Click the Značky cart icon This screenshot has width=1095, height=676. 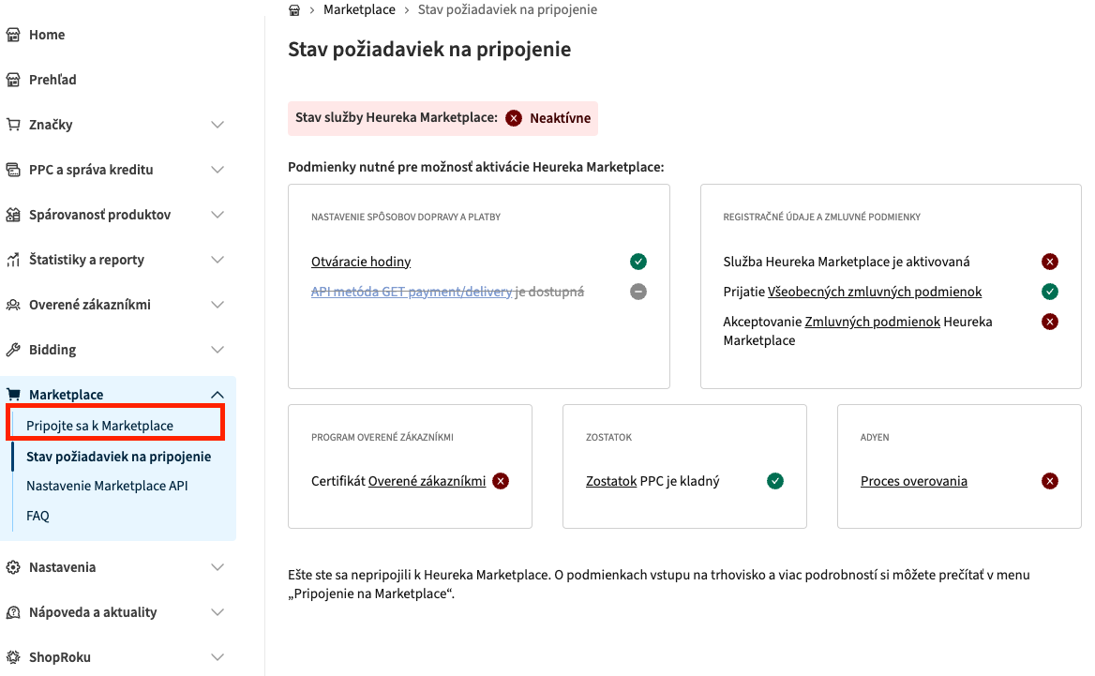13,125
